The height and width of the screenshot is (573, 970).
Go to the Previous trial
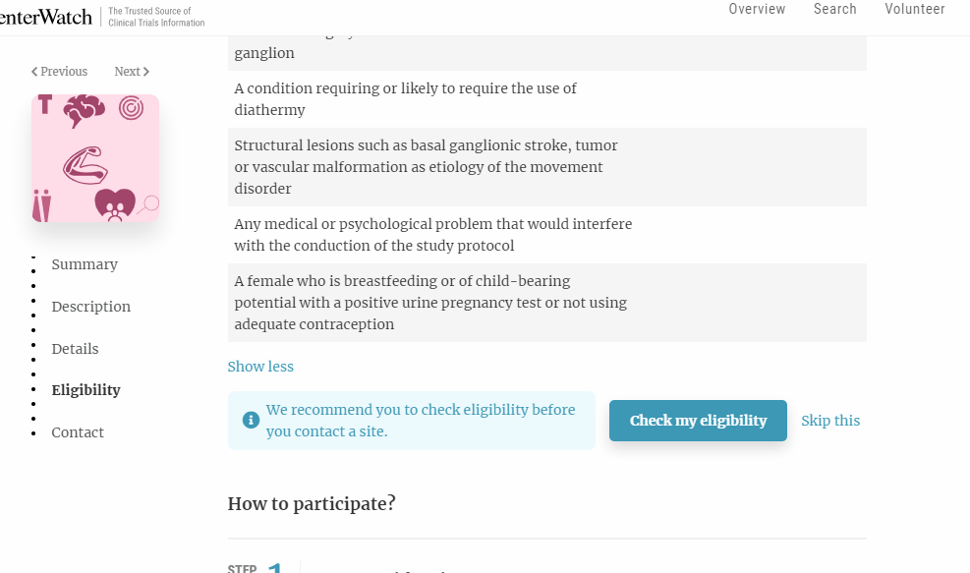pyautogui.click(x=59, y=72)
